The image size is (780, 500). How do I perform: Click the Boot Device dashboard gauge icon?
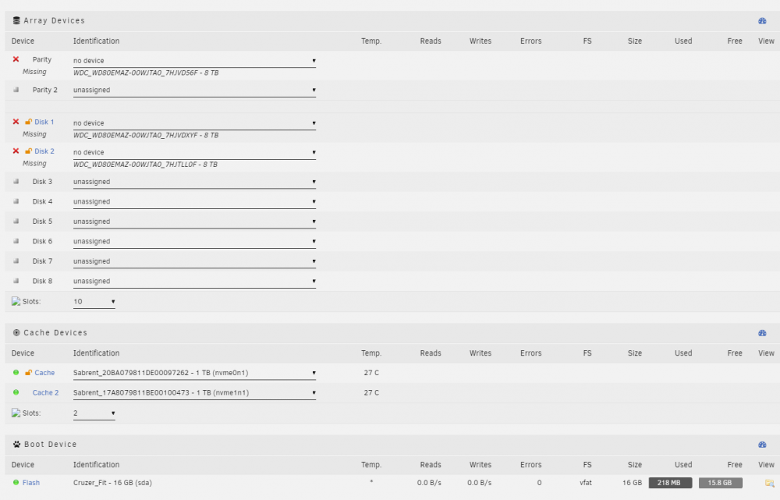coord(762,445)
